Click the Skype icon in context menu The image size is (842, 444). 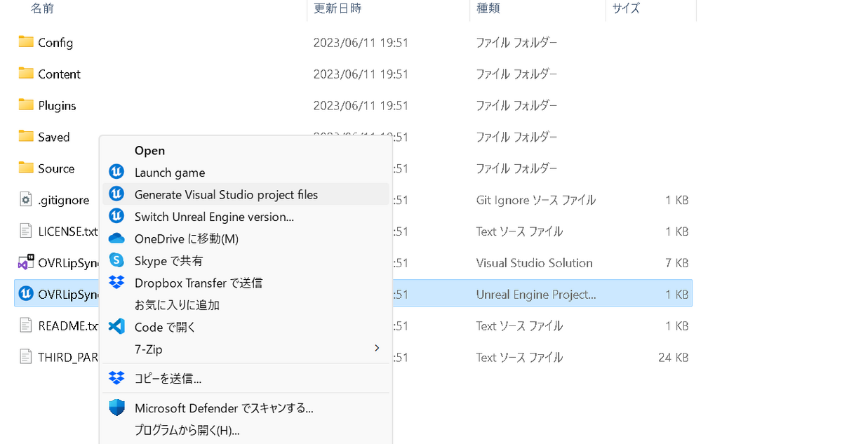[116, 260]
